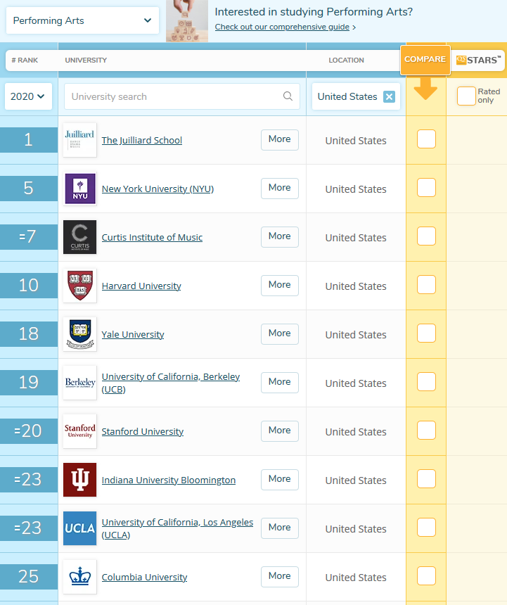Enable the Rated only checkbox
507x605 pixels.
point(466,96)
